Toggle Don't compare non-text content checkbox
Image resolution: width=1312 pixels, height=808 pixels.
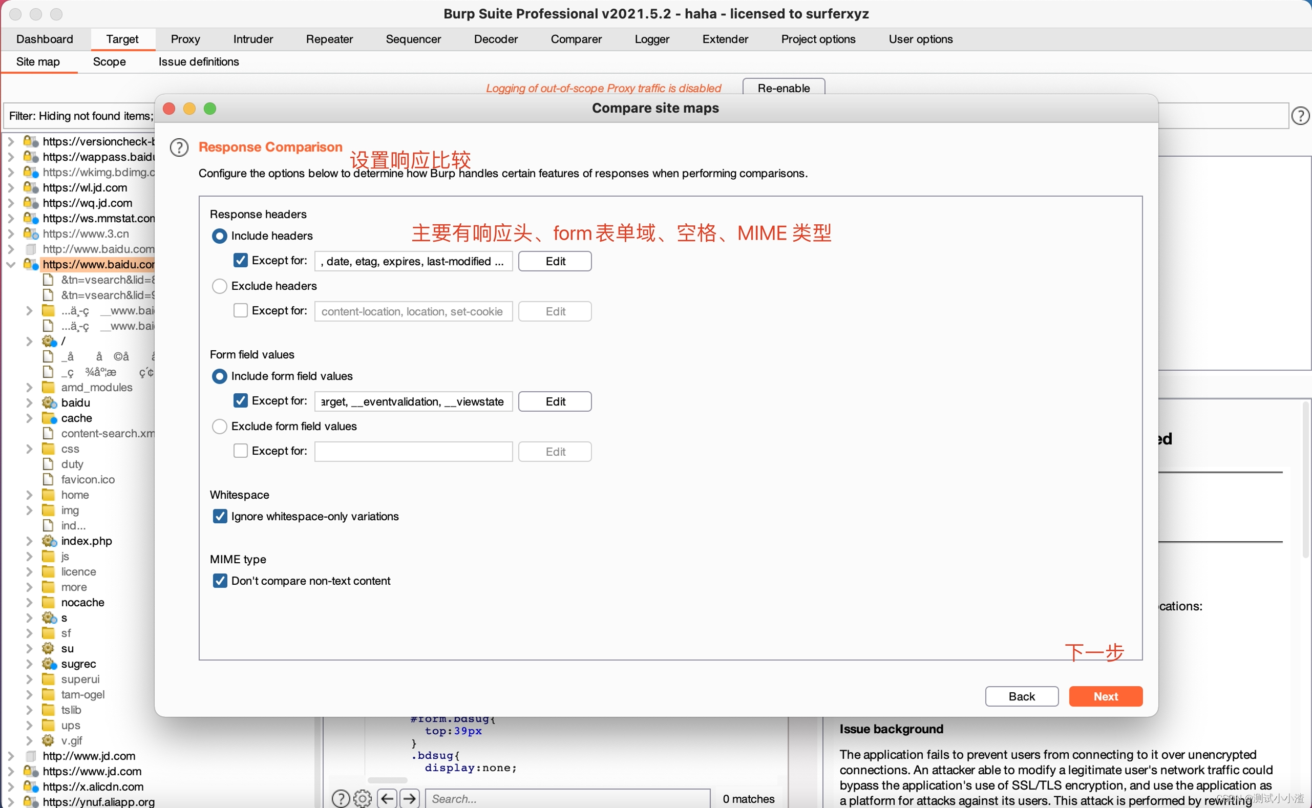(220, 581)
